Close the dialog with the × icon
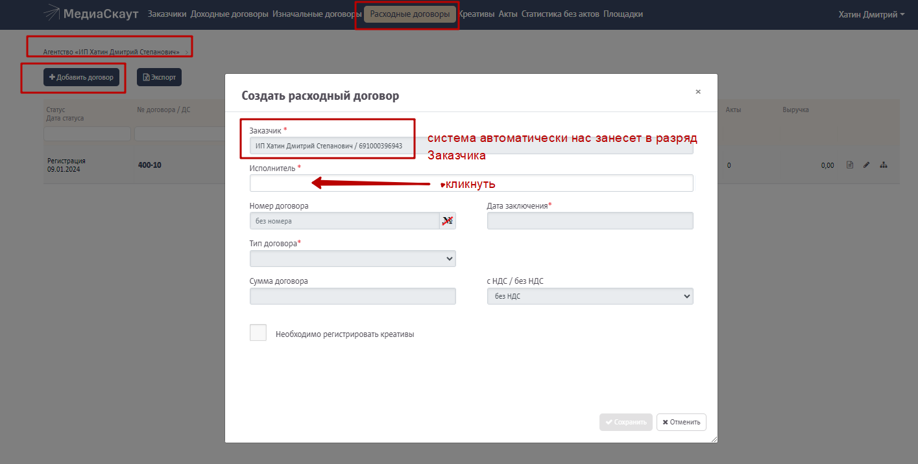The height and width of the screenshot is (464, 918). point(698,92)
